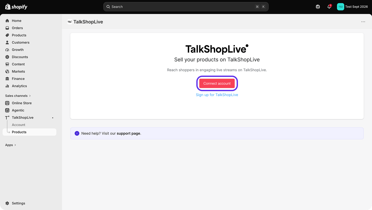This screenshot has height=210, width=372.
Task: Click the Home house icon
Action: point(7,21)
